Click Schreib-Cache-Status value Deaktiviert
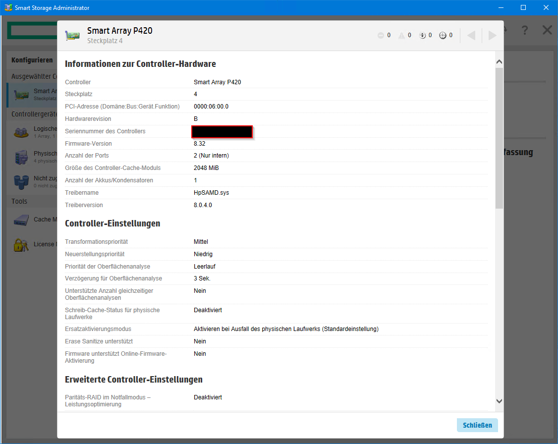This screenshot has width=558, height=444. click(x=208, y=310)
